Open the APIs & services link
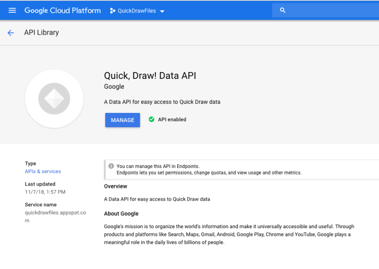The height and width of the screenshot is (269, 379). pyautogui.click(x=43, y=171)
